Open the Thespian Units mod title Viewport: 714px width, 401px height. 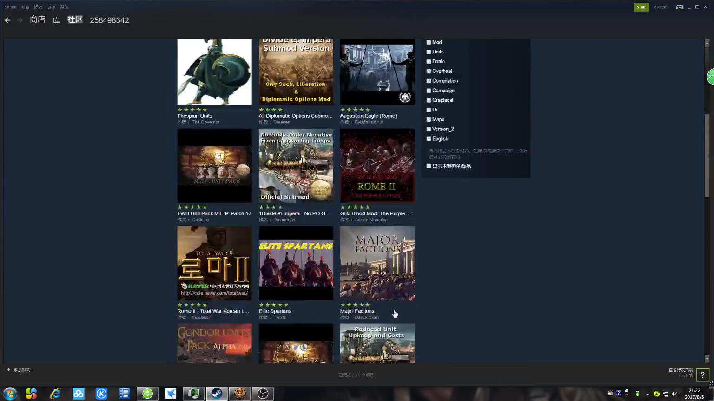coord(194,116)
